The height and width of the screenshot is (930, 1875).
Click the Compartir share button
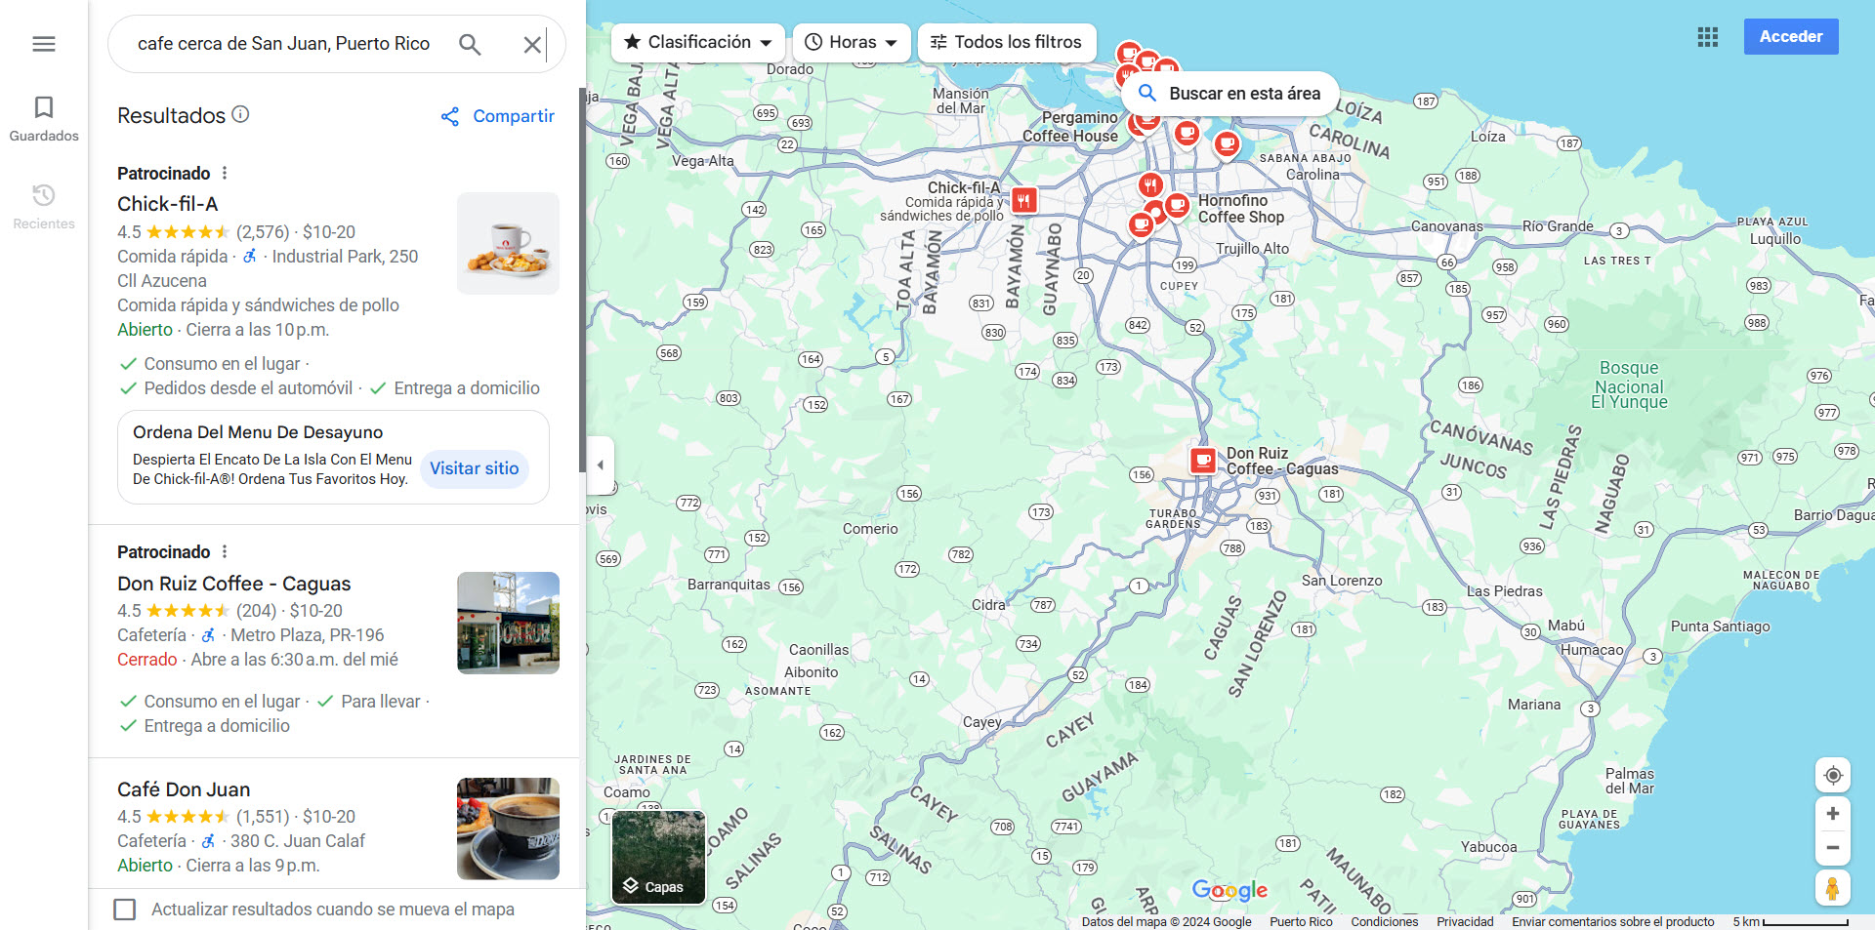click(497, 116)
